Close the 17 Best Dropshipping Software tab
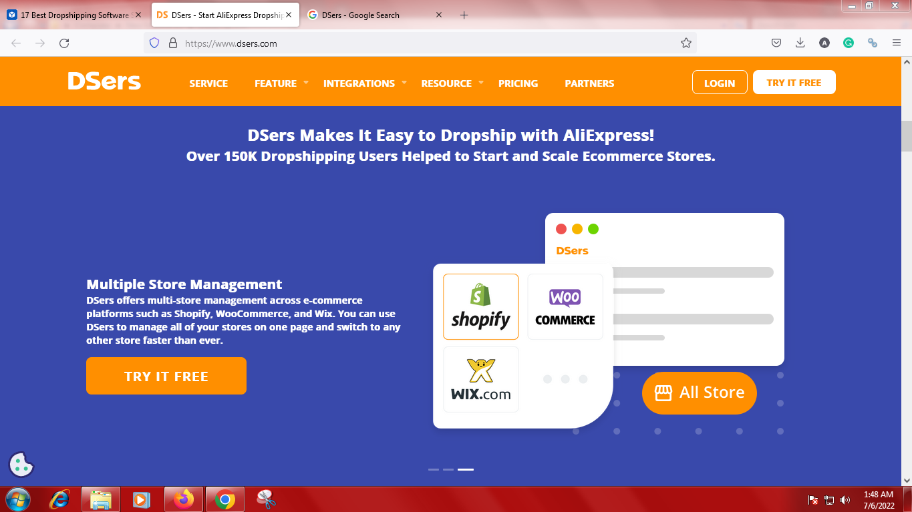The image size is (912, 512). pyautogui.click(x=138, y=15)
